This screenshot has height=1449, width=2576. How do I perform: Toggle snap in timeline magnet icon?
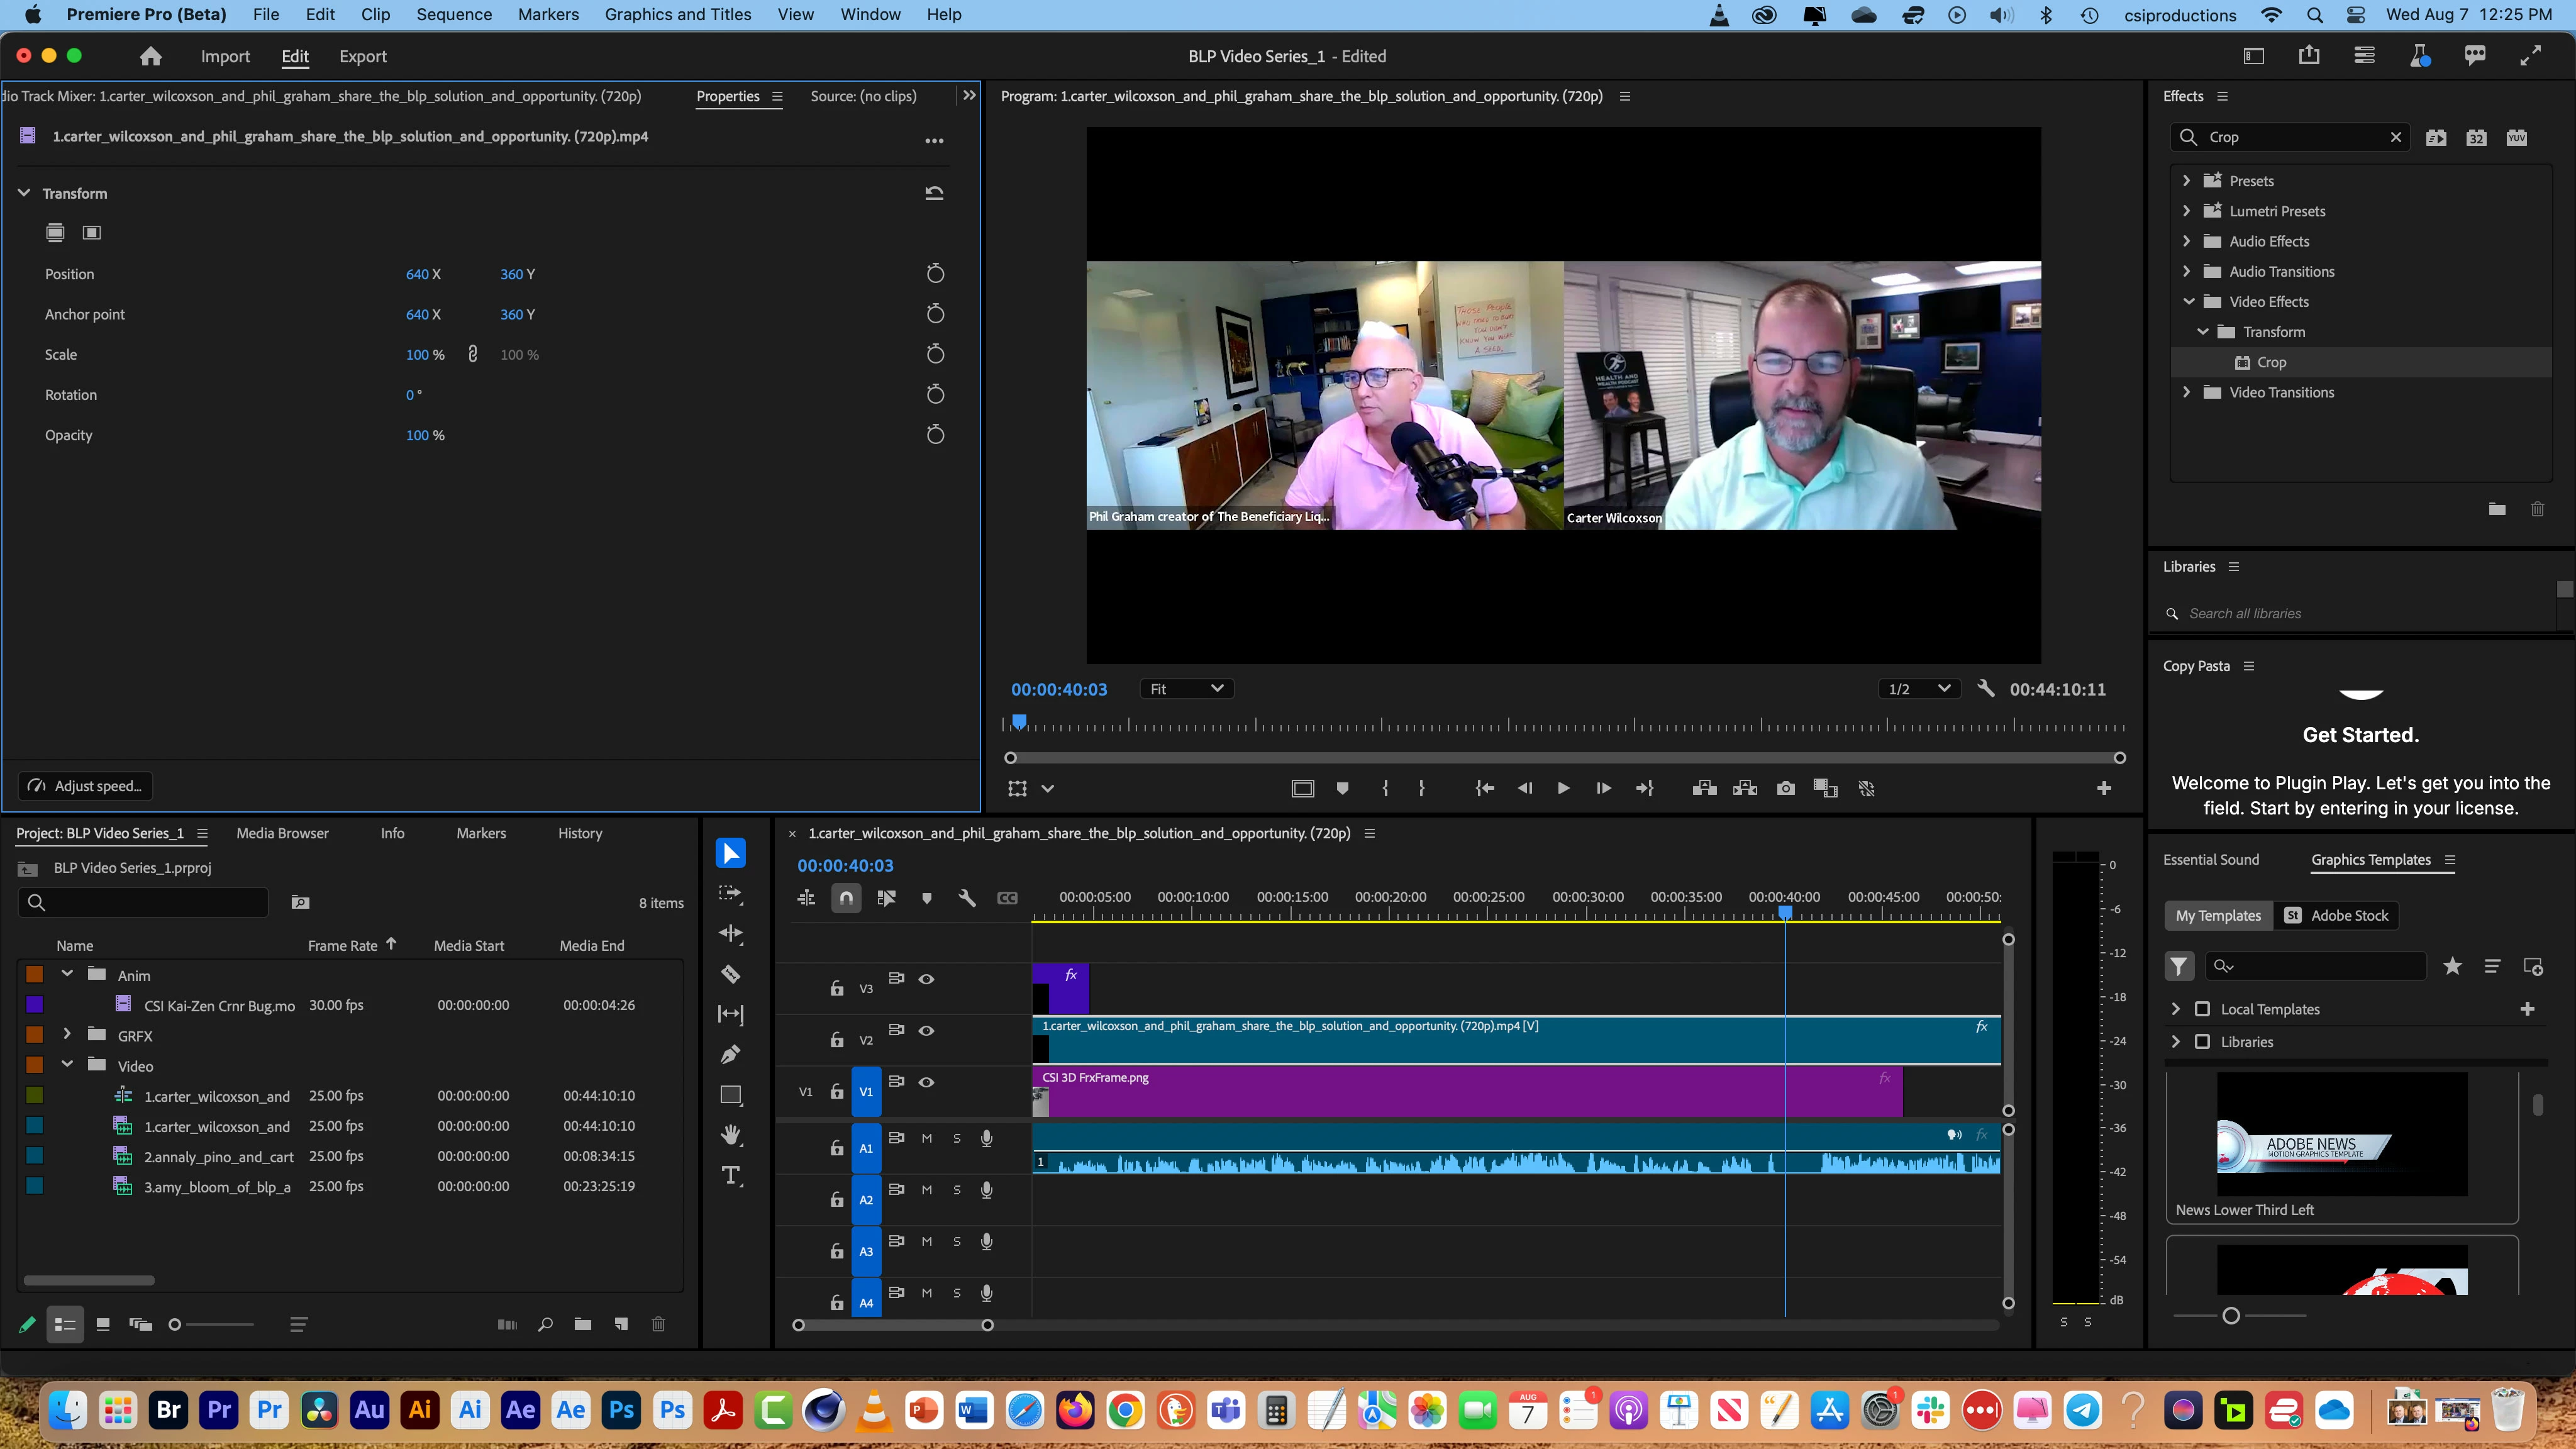pos(846,898)
